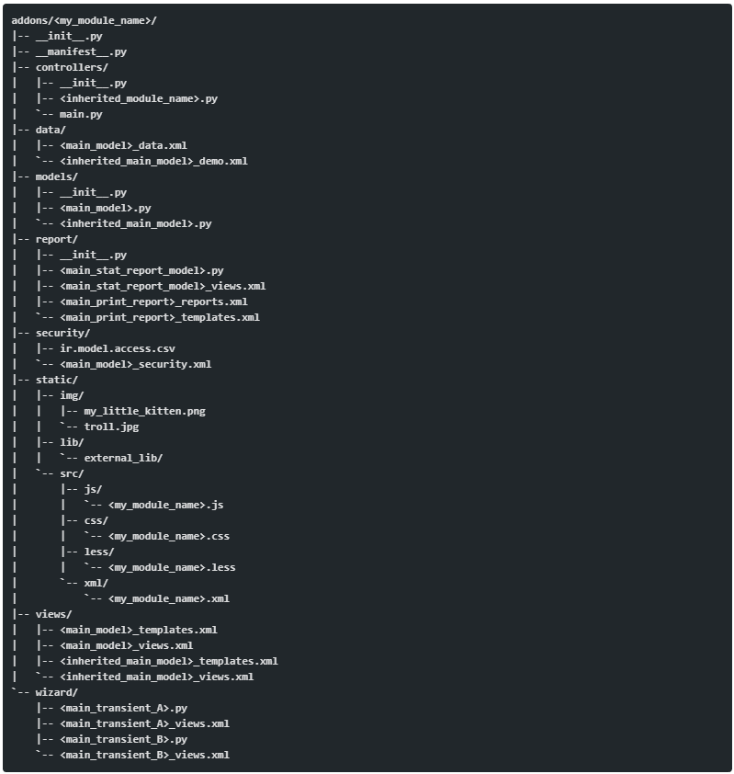This screenshot has height=774, width=734.
Task: Select the external_lib/ folder under lib
Action: click(x=123, y=457)
